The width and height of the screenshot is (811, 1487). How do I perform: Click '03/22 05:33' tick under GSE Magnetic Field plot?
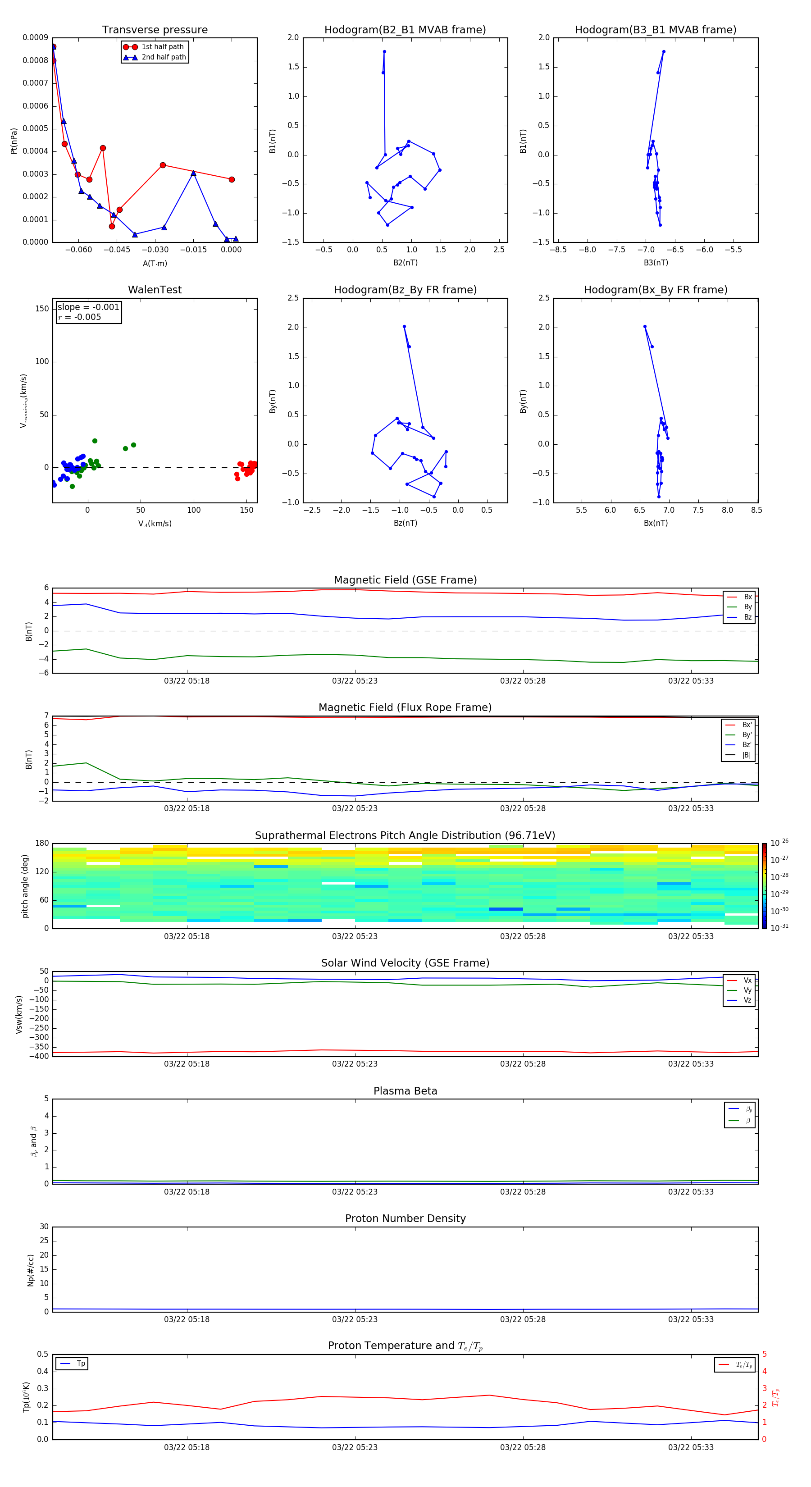tap(691, 680)
